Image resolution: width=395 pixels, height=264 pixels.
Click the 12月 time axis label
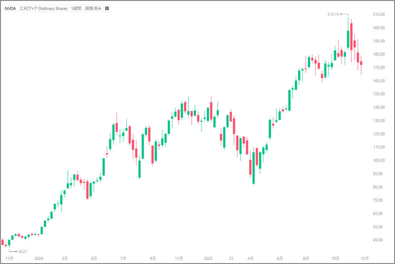click(x=364, y=258)
